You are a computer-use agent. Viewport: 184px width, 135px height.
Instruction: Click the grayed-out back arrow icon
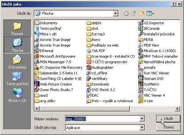(126, 13)
